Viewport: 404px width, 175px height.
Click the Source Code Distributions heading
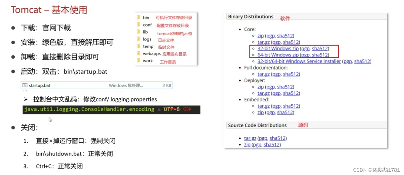pyautogui.click(x=257, y=125)
